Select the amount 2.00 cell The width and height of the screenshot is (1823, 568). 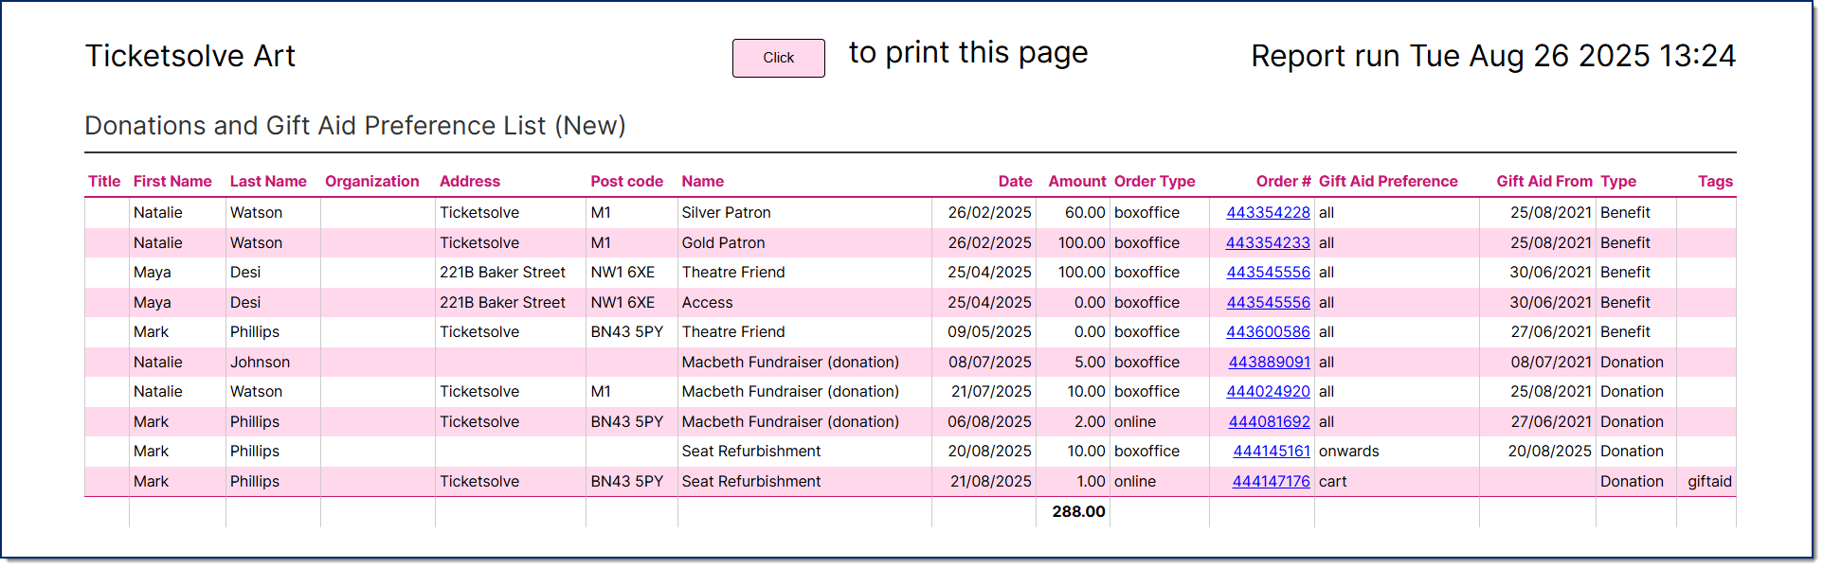click(1073, 422)
